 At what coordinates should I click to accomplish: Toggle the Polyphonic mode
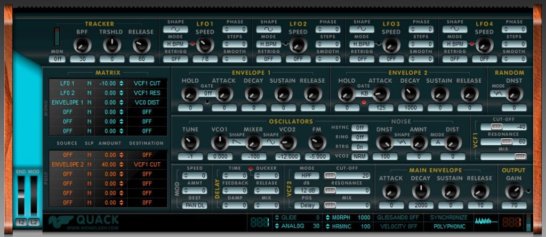pos(449,226)
